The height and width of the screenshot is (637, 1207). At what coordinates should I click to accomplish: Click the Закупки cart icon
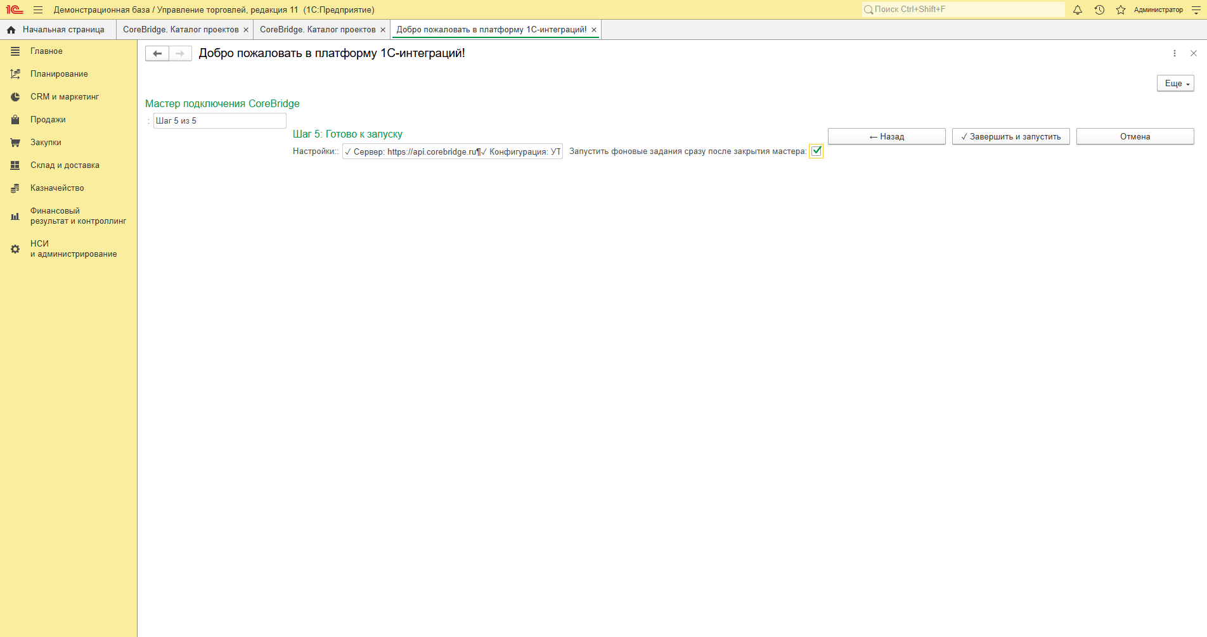15,143
